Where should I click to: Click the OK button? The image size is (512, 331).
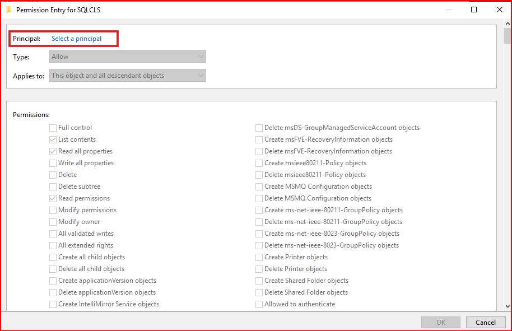tap(441, 322)
